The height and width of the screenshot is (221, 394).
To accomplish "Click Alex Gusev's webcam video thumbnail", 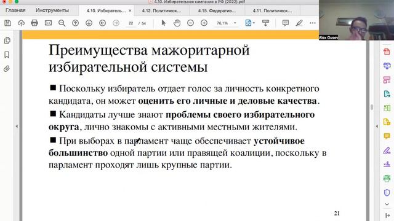I will 356,20.
